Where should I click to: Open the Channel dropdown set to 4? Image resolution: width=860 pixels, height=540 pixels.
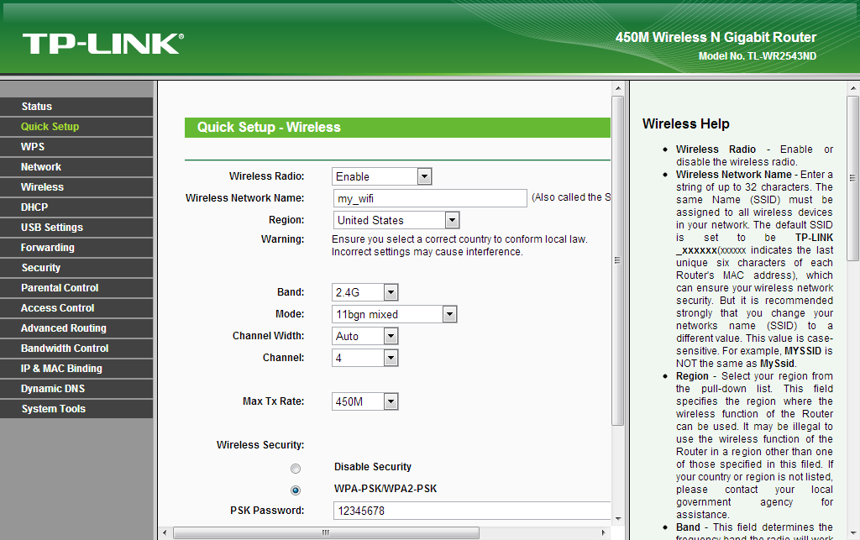[364, 358]
